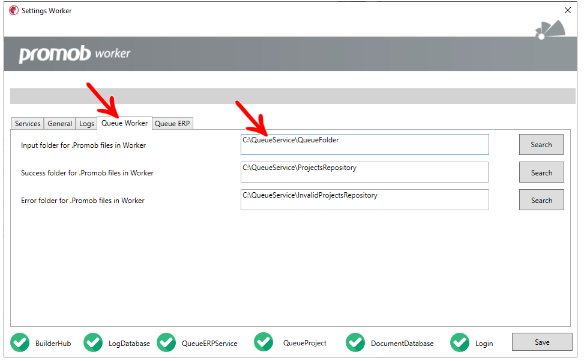Switch to the General tab

tap(59, 123)
